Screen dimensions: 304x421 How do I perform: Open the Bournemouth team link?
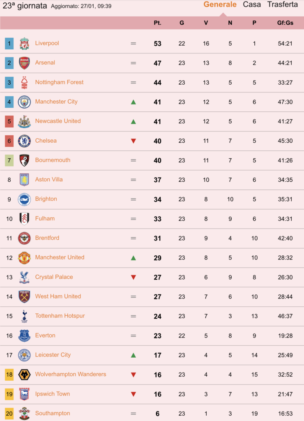click(x=53, y=160)
